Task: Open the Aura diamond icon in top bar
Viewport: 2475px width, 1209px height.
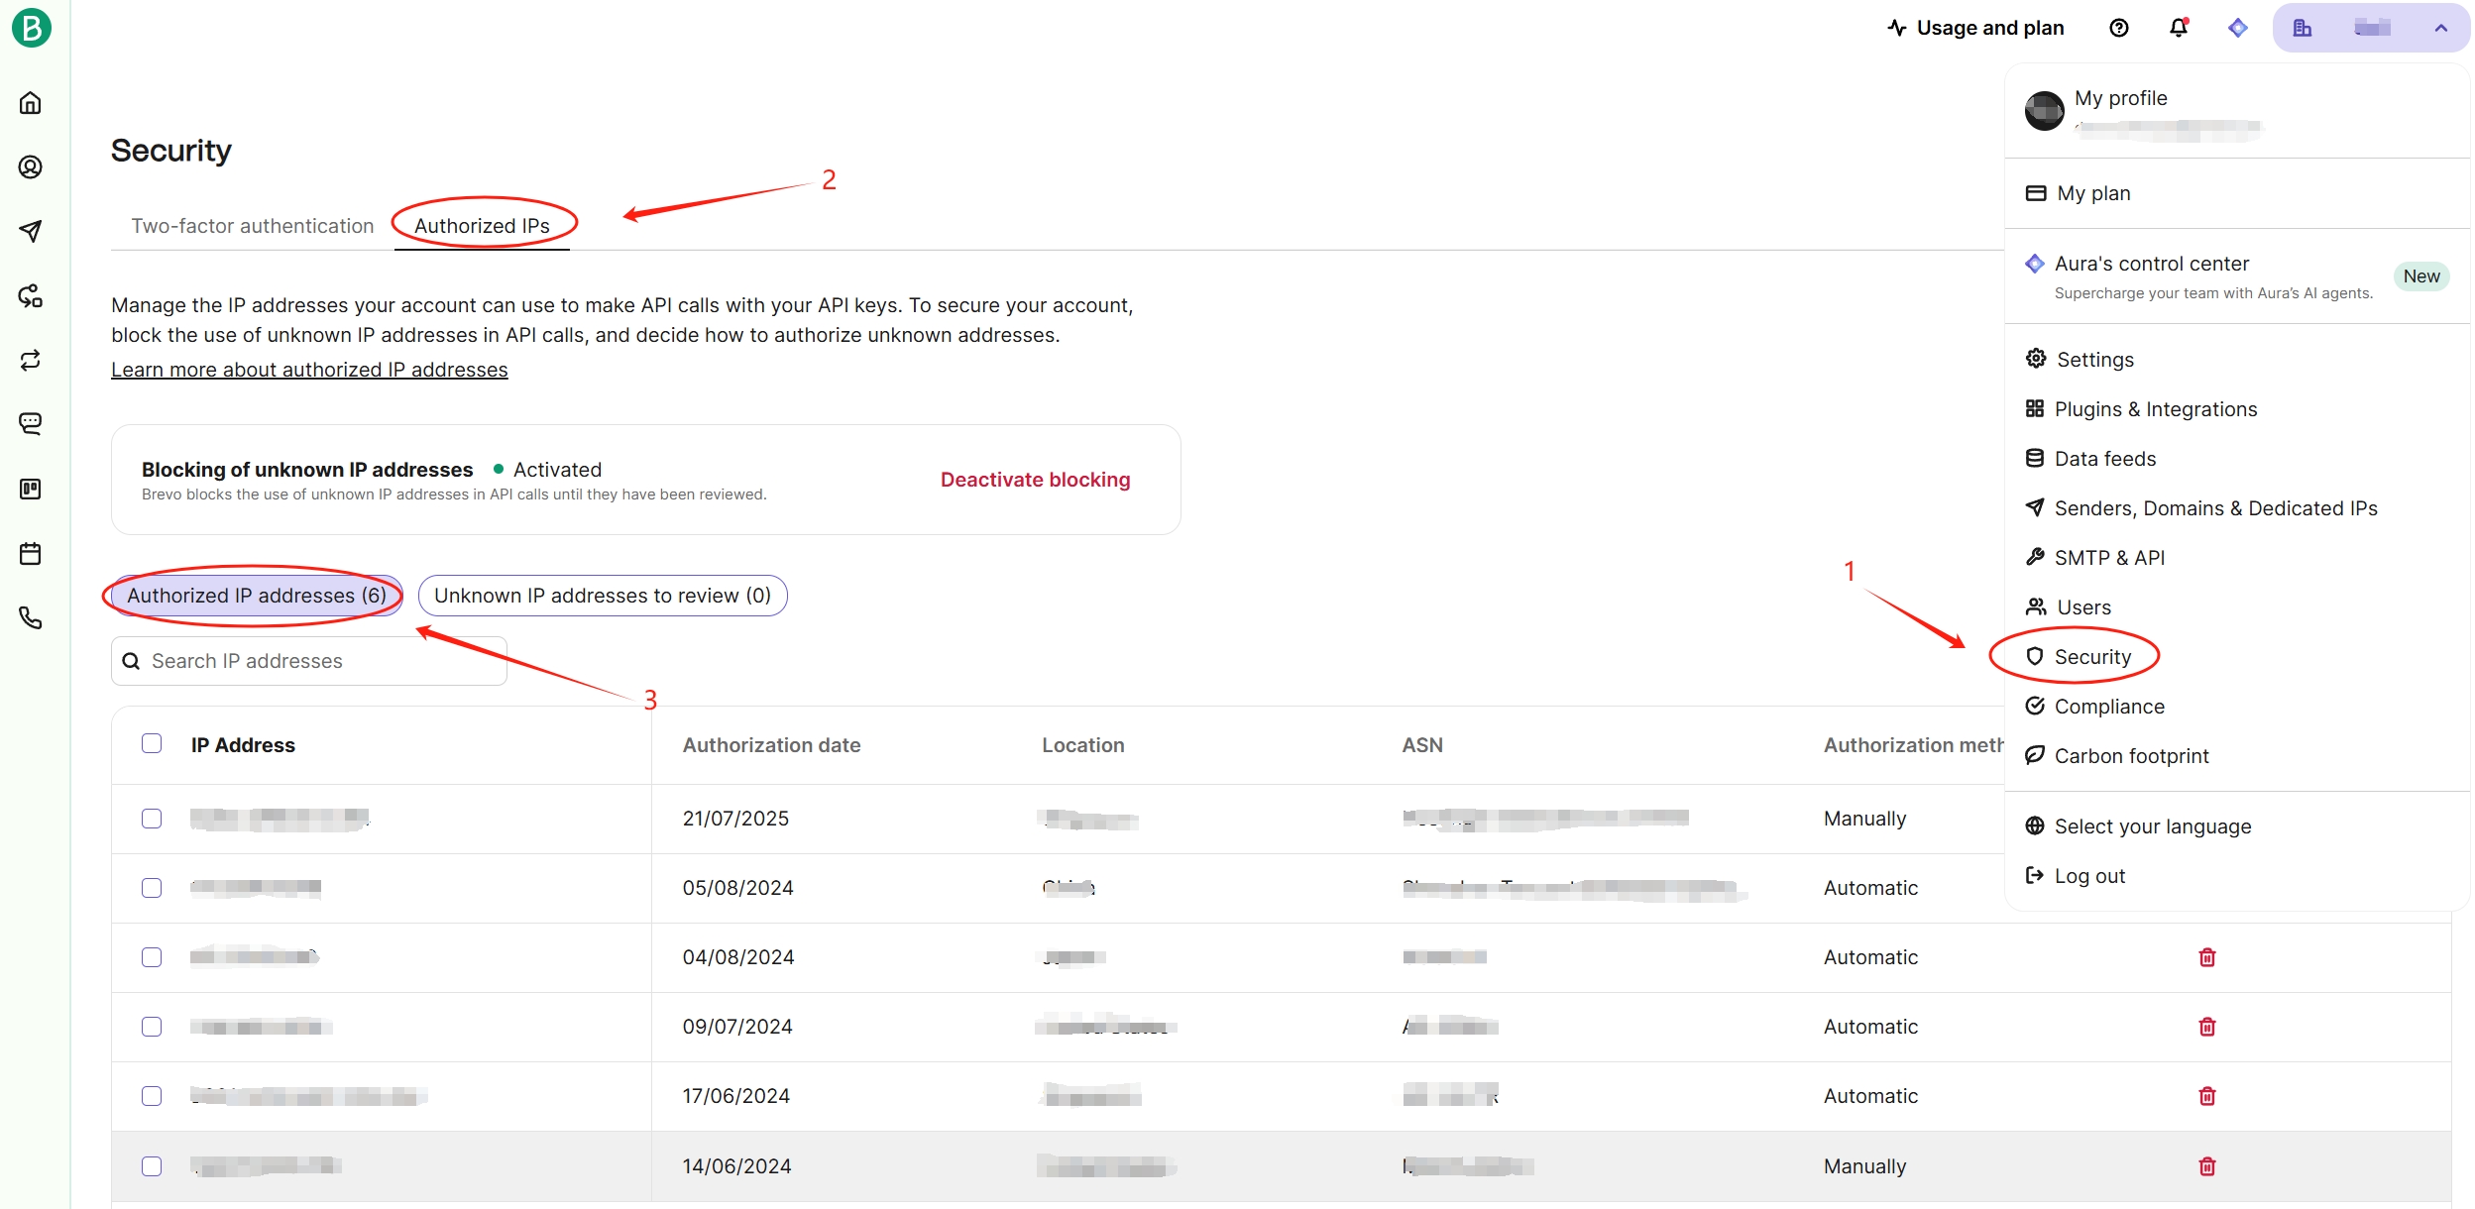Action: pos(2237,28)
